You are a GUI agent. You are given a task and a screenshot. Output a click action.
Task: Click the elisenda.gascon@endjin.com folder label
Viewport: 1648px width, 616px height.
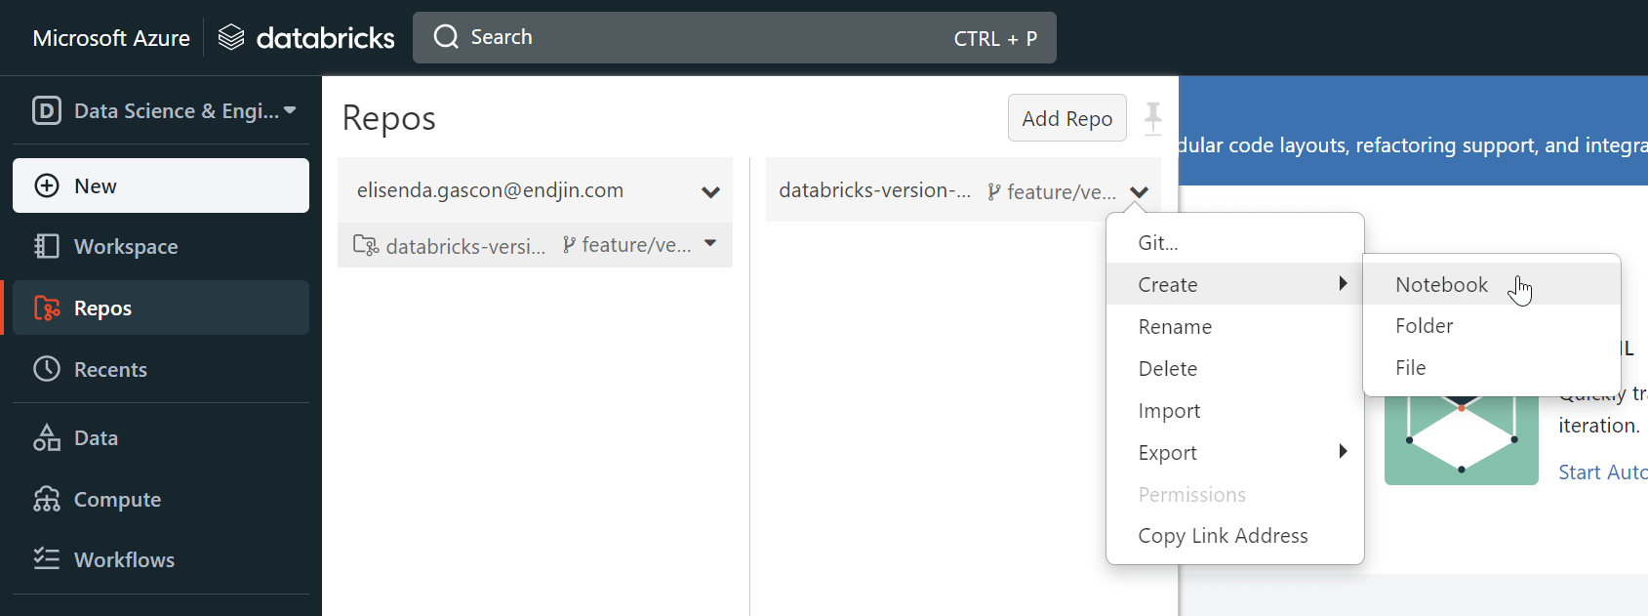490,190
